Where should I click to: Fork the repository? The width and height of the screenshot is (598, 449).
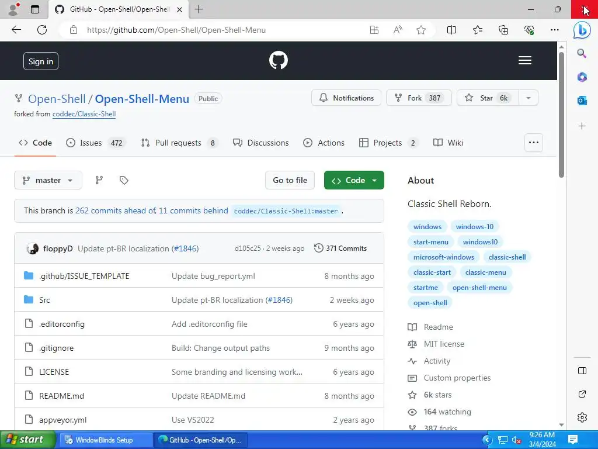(x=419, y=98)
